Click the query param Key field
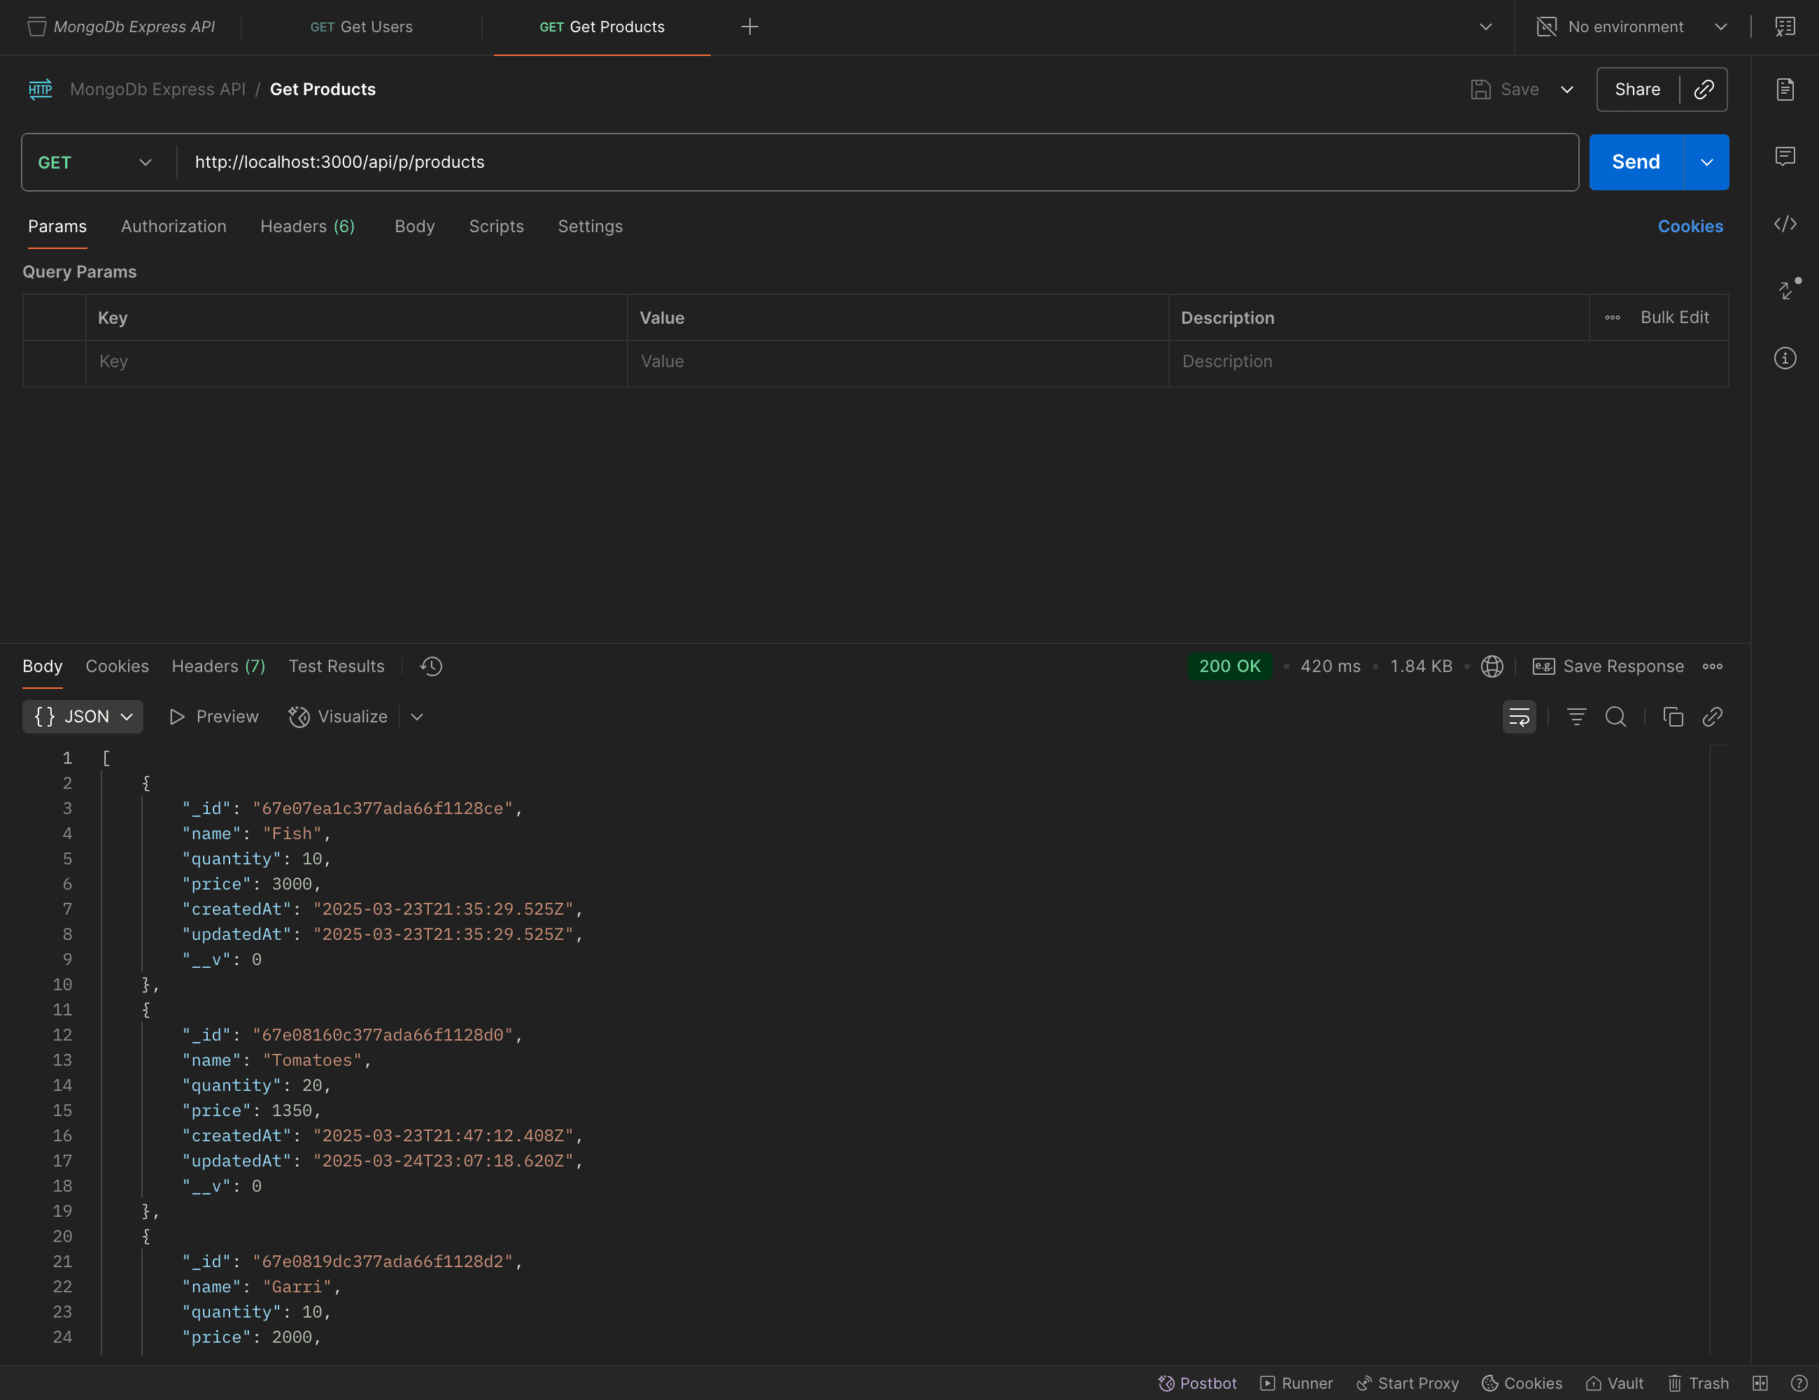 (x=357, y=362)
